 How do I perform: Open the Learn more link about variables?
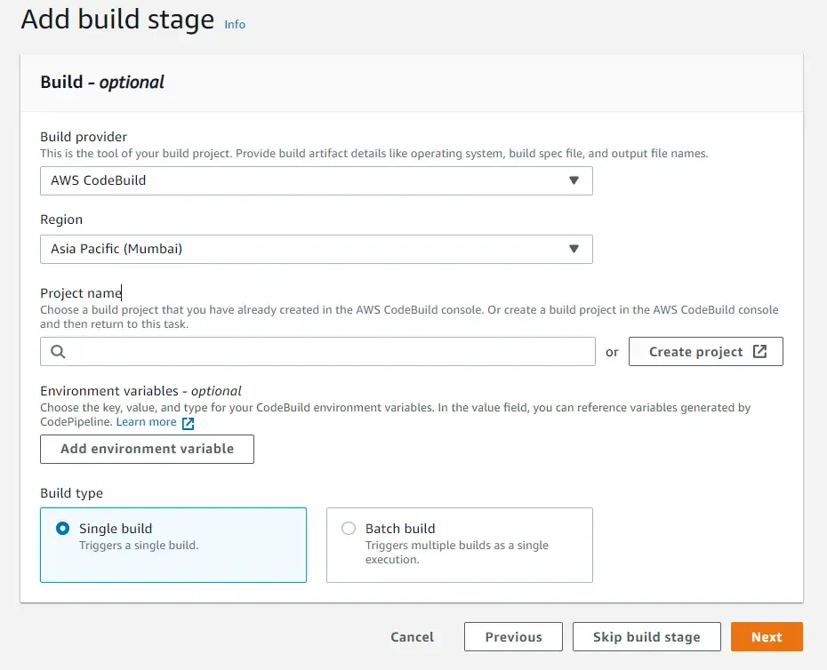(x=144, y=421)
